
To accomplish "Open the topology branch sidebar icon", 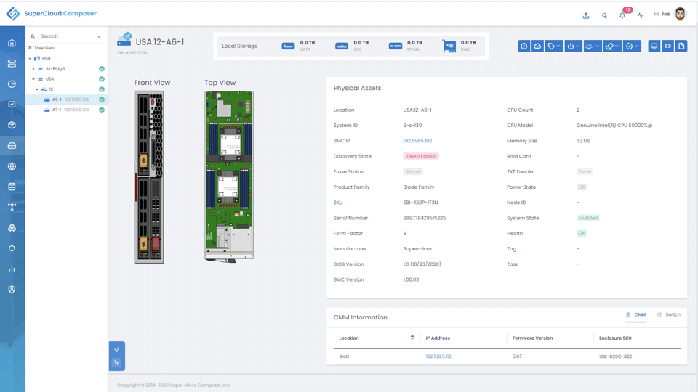I will [x=12, y=207].
